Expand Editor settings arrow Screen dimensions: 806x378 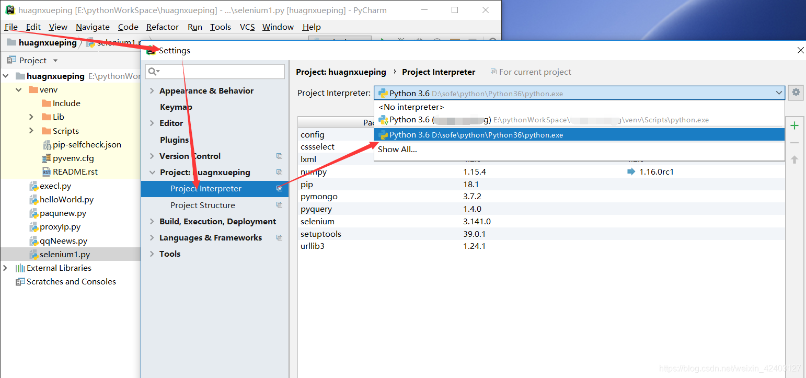point(152,123)
